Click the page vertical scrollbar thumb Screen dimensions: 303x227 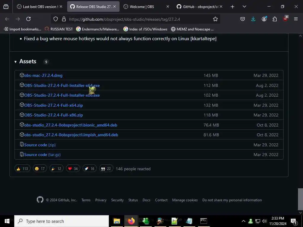point(300,199)
